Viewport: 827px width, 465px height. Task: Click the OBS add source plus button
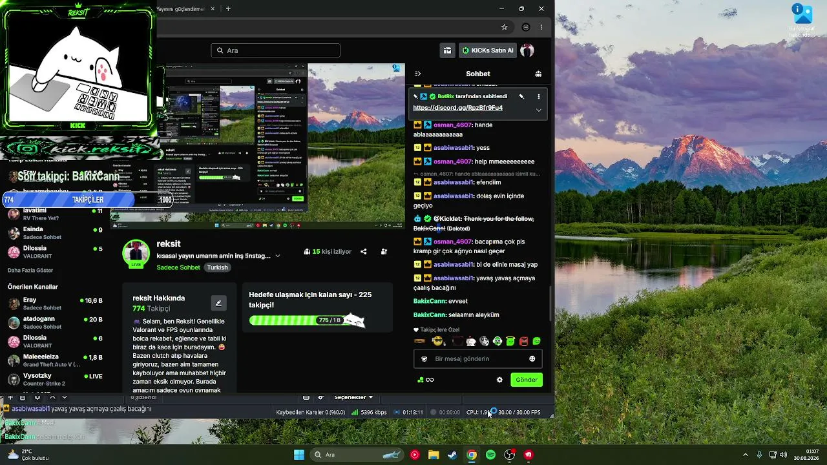[x=10, y=397]
